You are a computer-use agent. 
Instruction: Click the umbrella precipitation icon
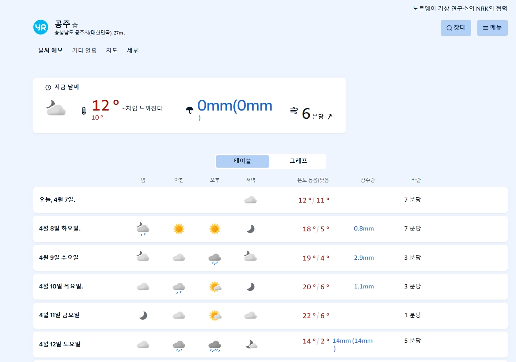tap(190, 110)
